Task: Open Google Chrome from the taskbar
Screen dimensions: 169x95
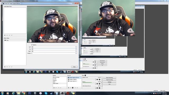Action: (x=24, y=93)
